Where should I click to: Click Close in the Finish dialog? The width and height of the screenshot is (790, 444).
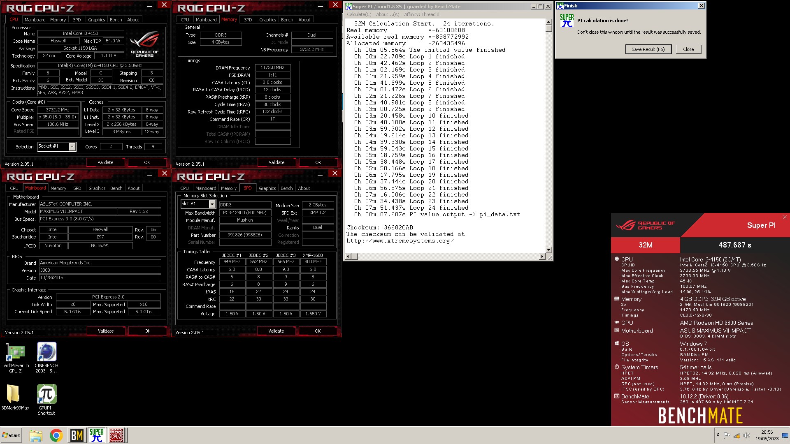688,49
